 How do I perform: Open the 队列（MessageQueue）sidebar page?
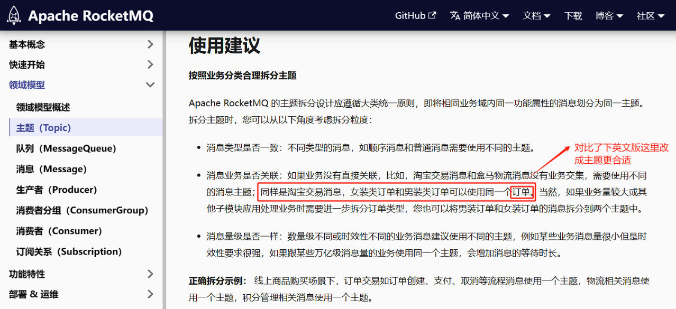coord(66,148)
